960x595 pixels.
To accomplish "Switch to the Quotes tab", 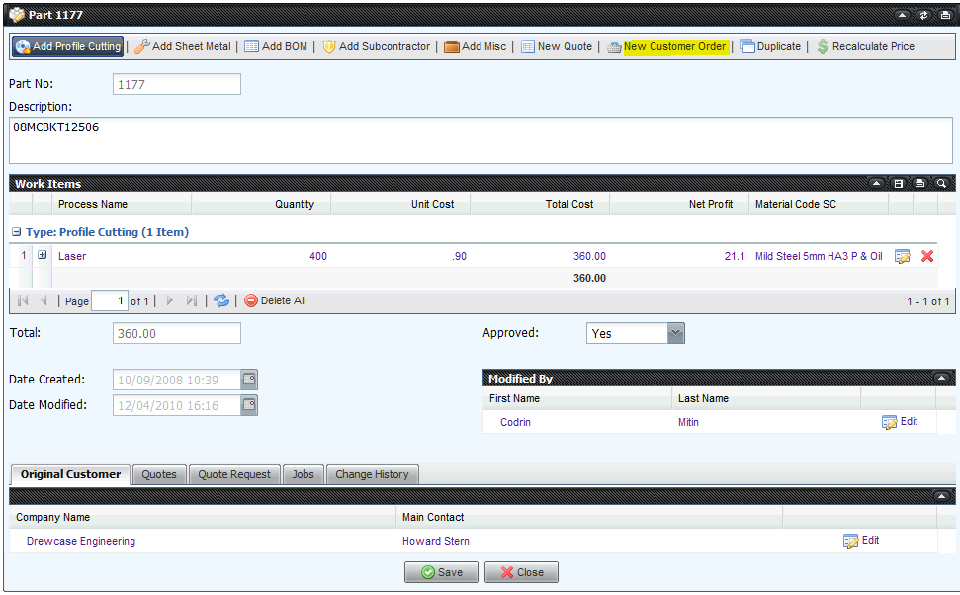I will coord(159,474).
